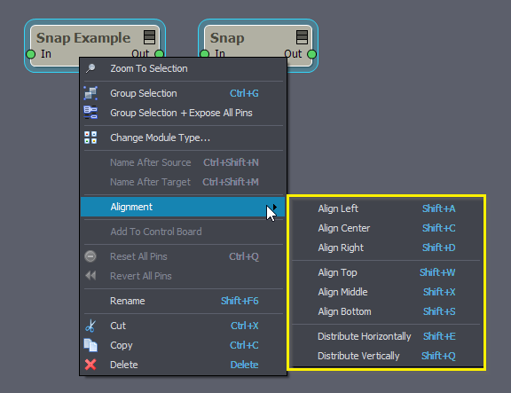Screen dimensions: 511x393
Task: Click the Snap Example In pin
Action: click(31, 54)
